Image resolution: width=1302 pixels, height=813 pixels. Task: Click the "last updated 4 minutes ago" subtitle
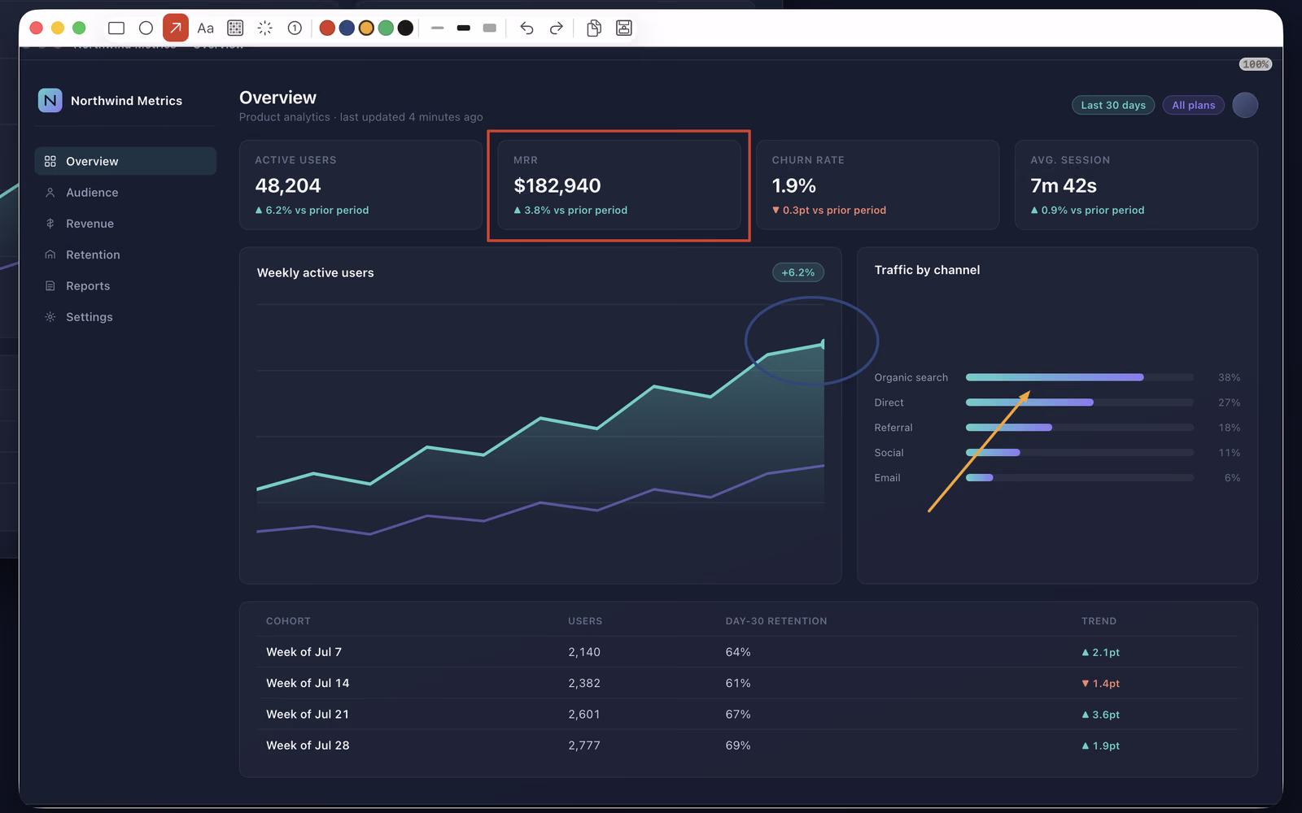click(x=412, y=117)
